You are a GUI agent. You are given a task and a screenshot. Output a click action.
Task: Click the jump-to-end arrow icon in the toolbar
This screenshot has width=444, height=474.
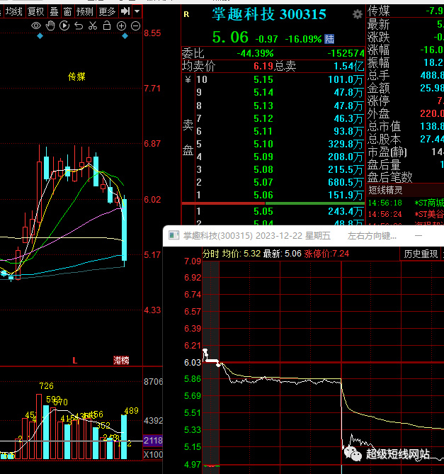pyautogui.click(x=125, y=11)
